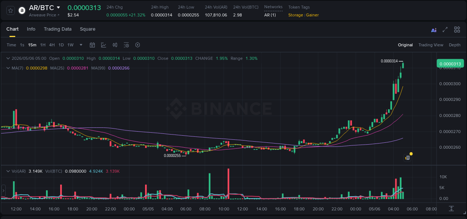The height and width of the screenshot is (219, 467).
Task: Click the Arweave coin logo
Action: pos(22,10)
